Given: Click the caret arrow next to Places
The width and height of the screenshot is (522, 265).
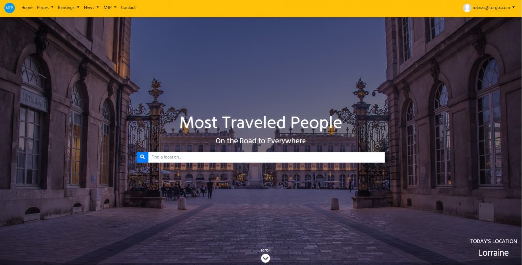Looking at the screenshot, I should 52,8.
